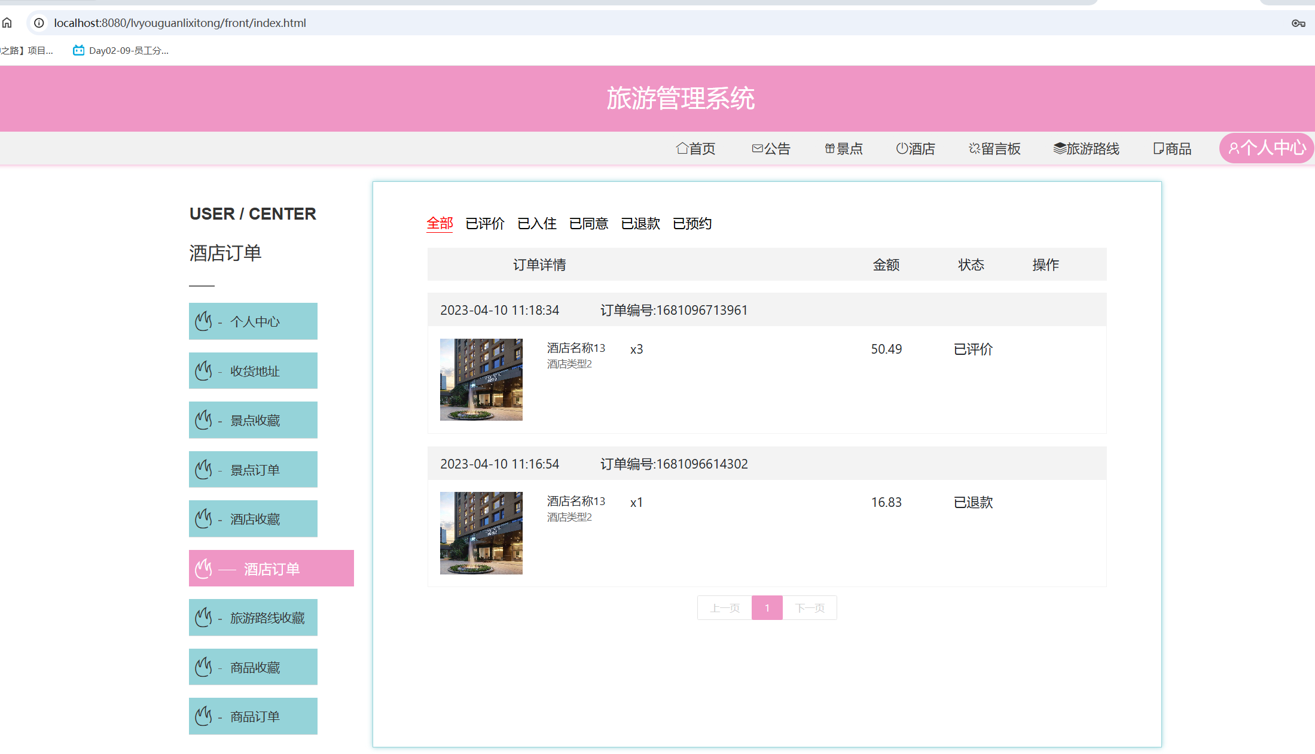Click the browser home icon
Screen dimensions: 1315x754
[x=7, y=23]
